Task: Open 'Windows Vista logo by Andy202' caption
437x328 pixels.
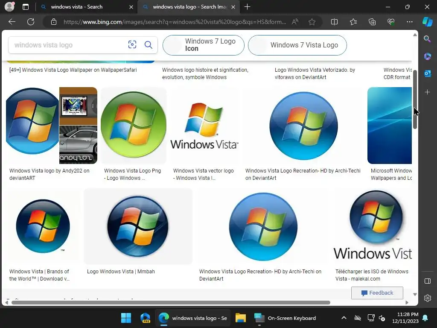Action: 50,174
